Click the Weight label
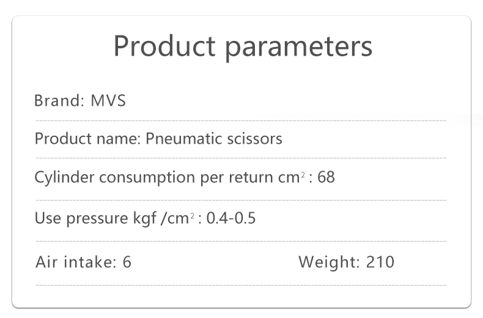The width and height of the screenshot is (483, 318). click(x=329, y=262)
